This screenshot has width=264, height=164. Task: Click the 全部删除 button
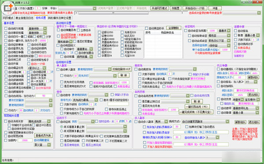click(x=174, y=28)
